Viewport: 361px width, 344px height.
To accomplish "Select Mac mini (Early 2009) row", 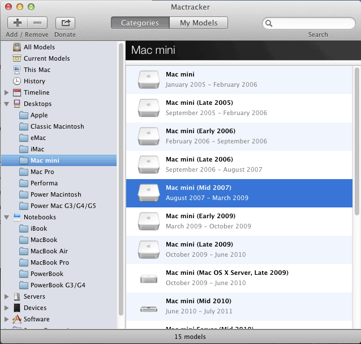I will pyautogui.click(x=239, y=222).
